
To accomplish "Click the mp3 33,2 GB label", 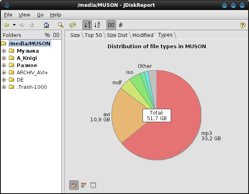I will [x=211, y=136].
